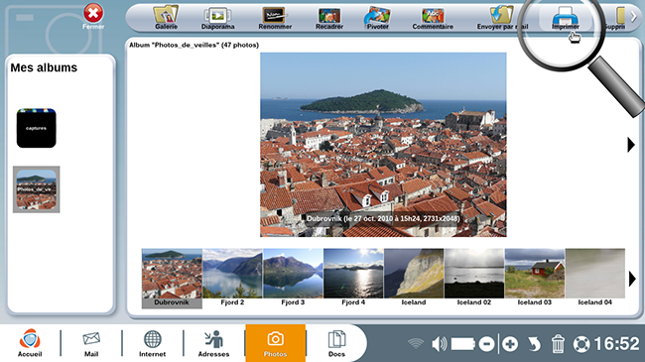Open the Mail tab
This screenshot has height=362, width=645.
pos(91,343)
